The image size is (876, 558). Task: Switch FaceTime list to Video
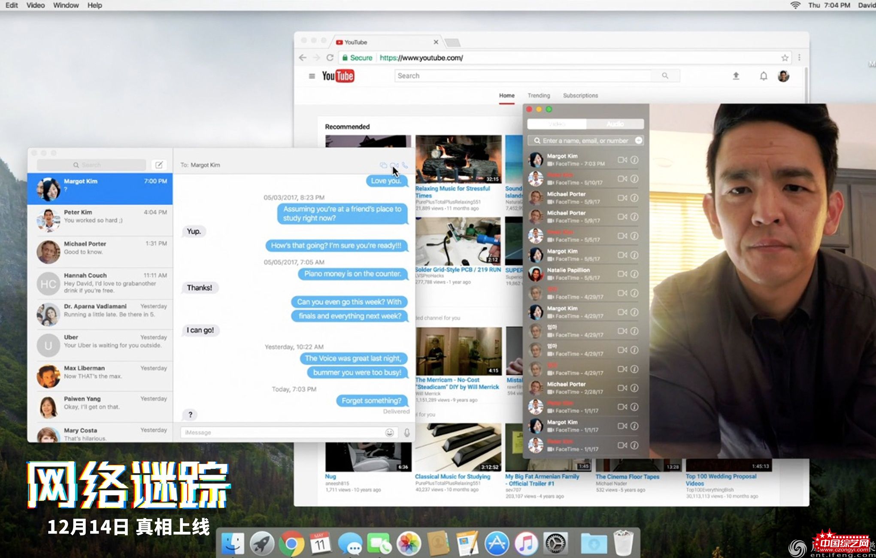point(557,124)
